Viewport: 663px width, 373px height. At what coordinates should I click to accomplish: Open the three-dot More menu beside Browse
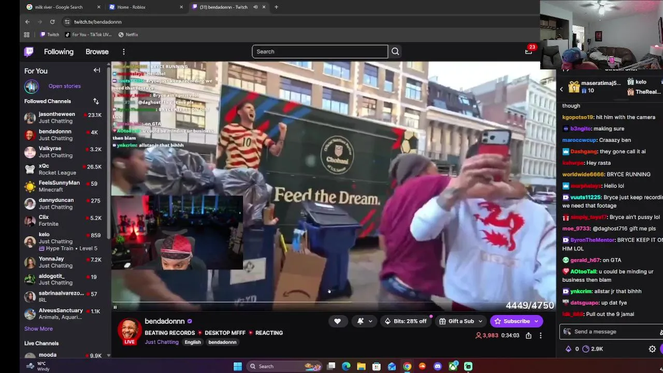click(123, 52)
